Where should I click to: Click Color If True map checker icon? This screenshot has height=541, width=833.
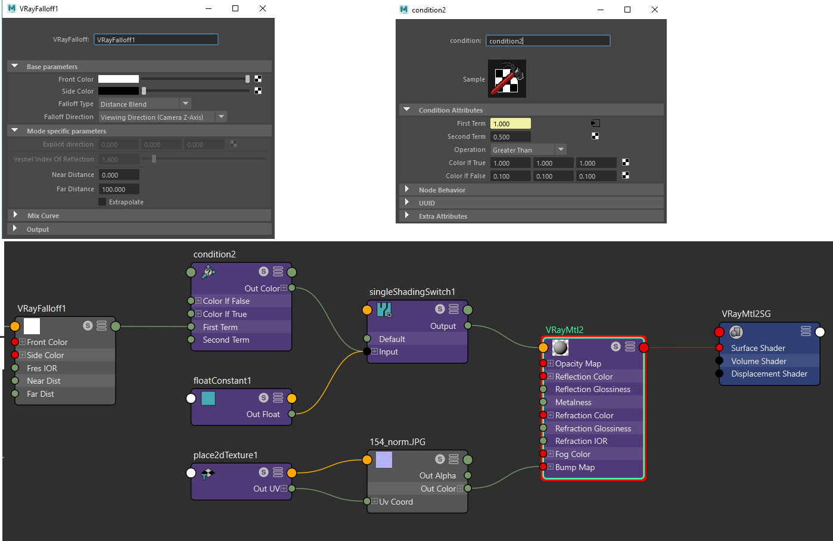[x=626, y=162]
